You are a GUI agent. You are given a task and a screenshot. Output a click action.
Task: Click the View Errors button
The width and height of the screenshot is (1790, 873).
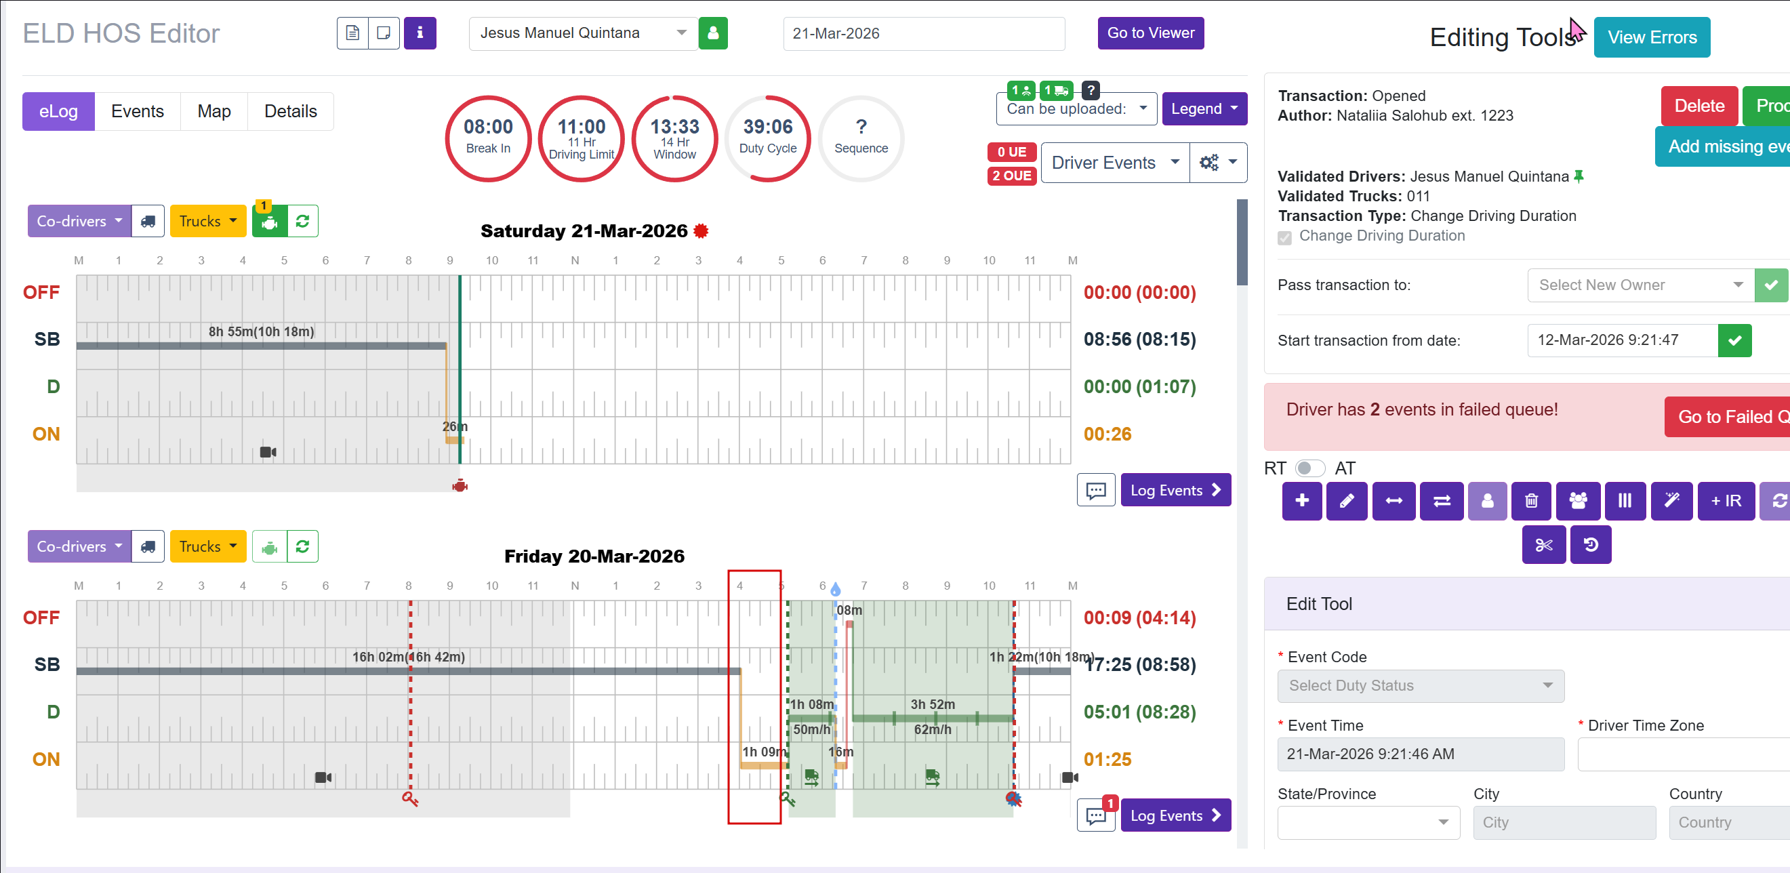[x=1651, y=37]
